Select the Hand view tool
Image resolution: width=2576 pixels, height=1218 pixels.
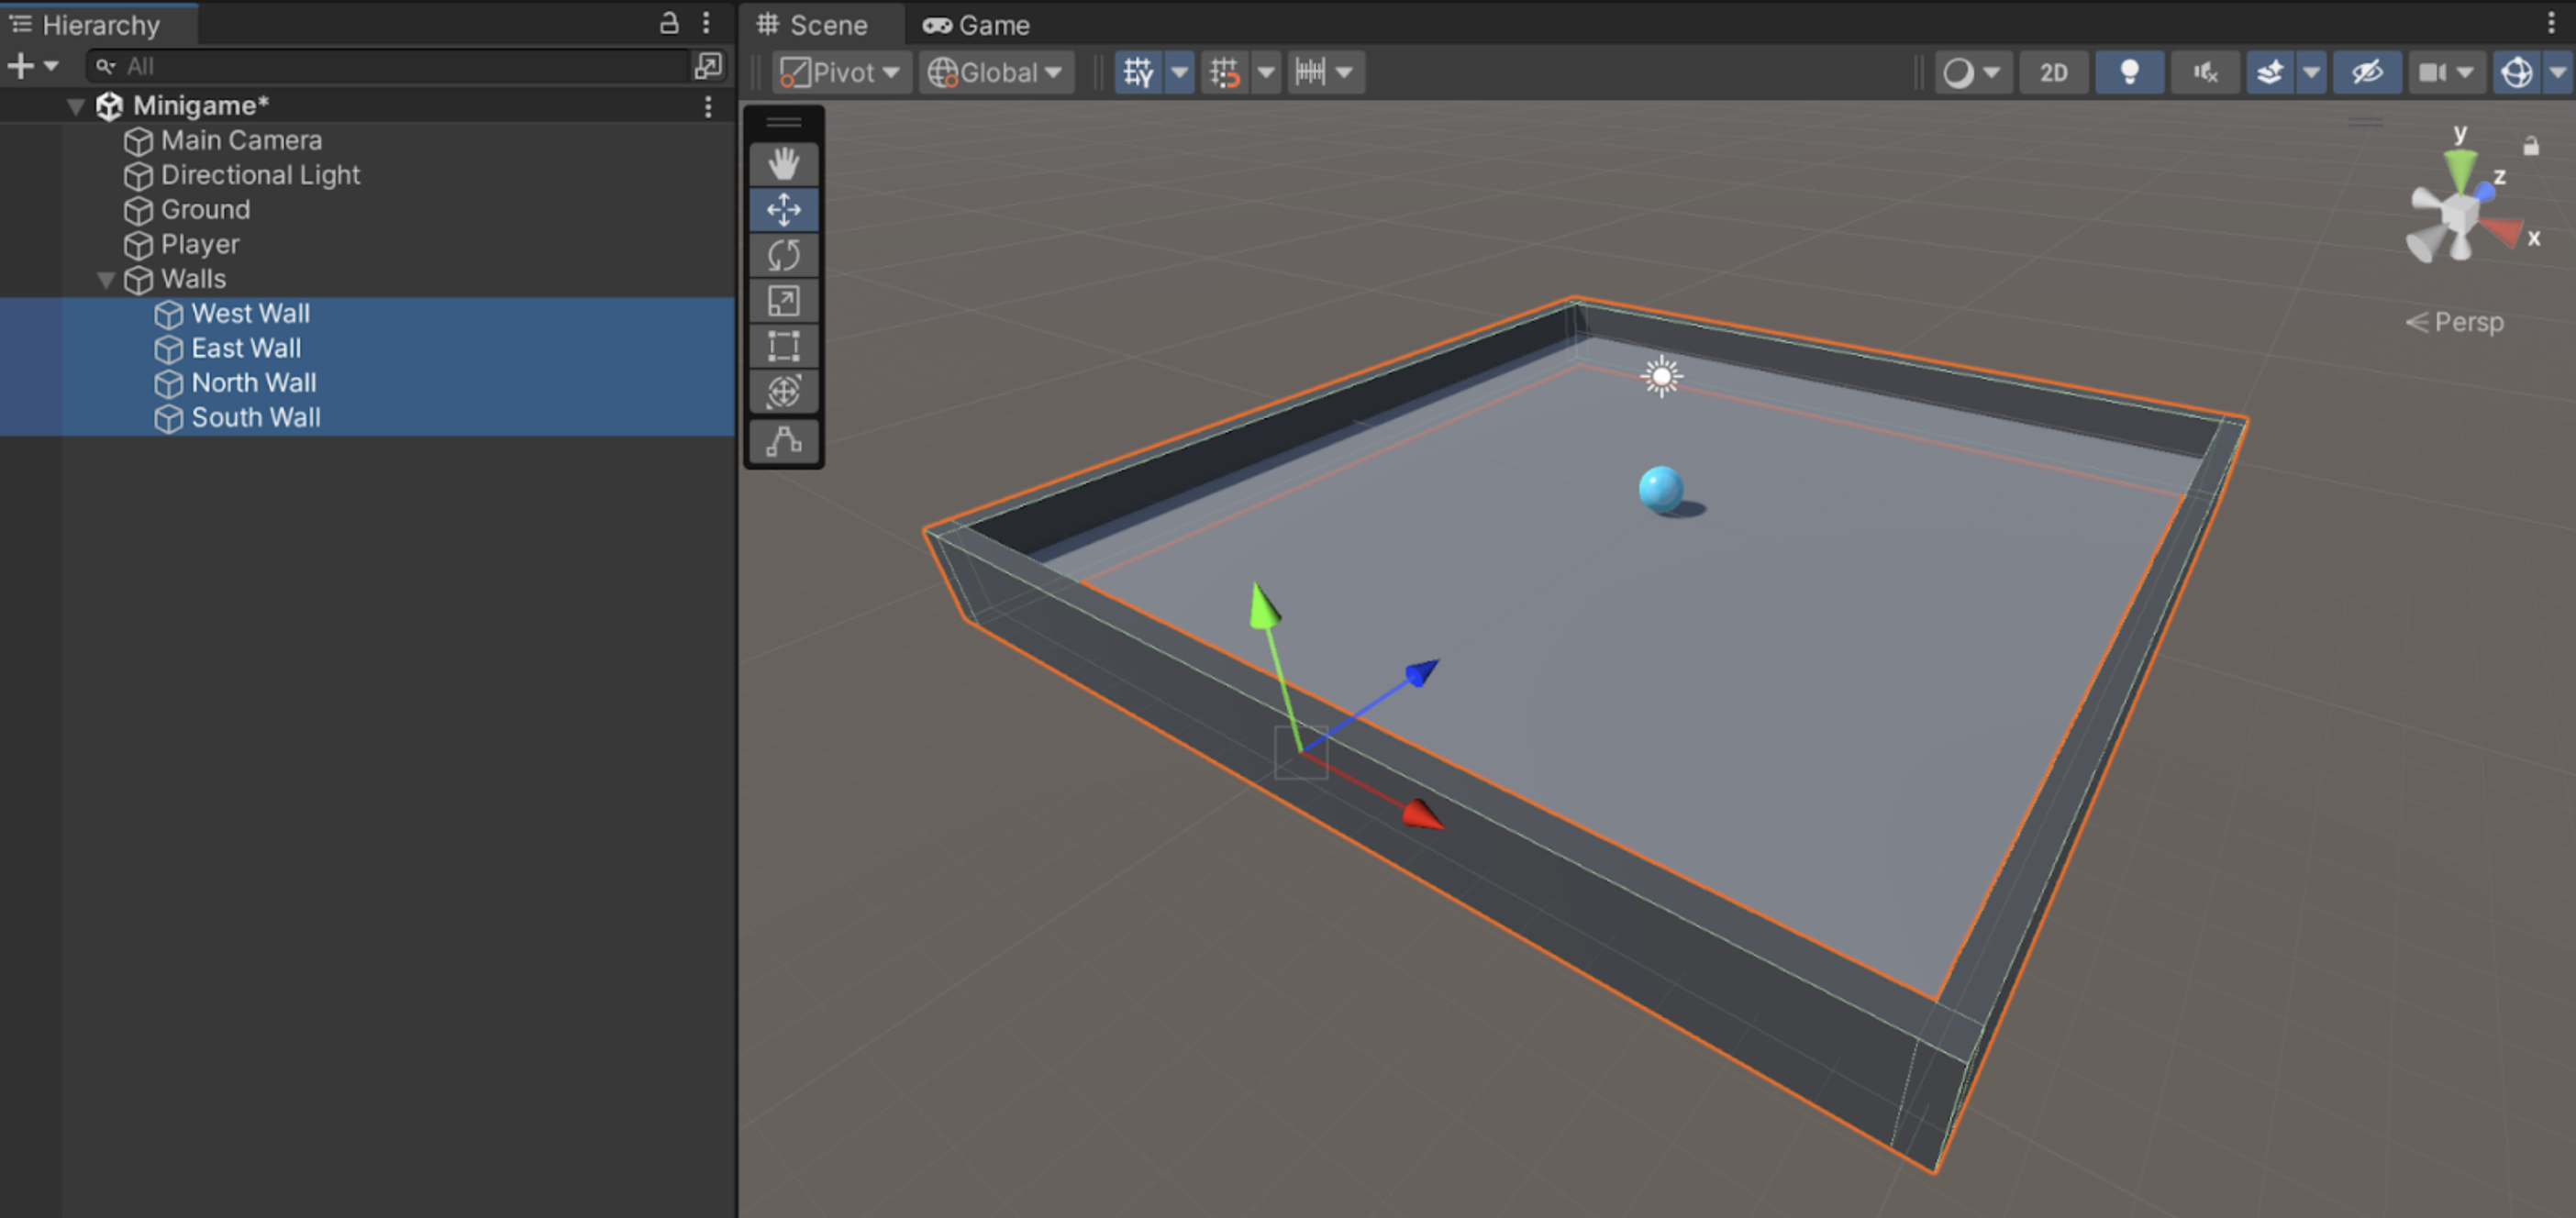(x=783, y=164)
